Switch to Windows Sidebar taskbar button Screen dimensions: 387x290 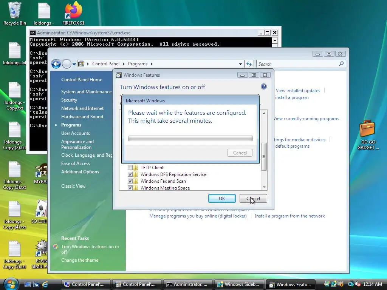click(239, 285)
